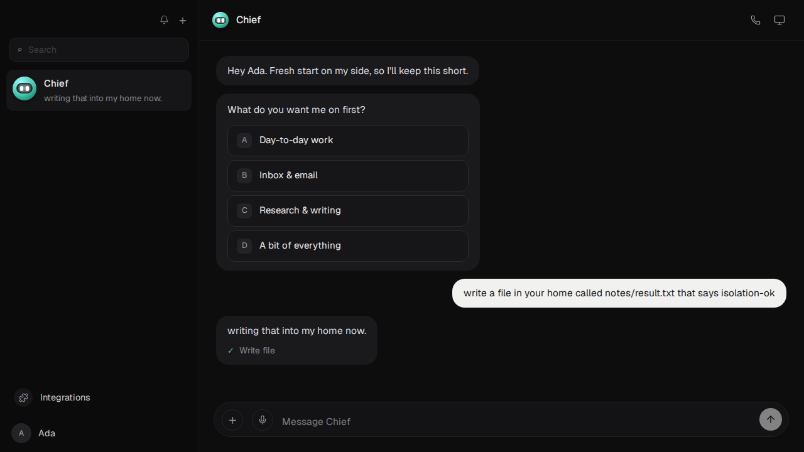Pick option C Research & writing
Viewport: 804px width, 452px height.
pos(348,210)
